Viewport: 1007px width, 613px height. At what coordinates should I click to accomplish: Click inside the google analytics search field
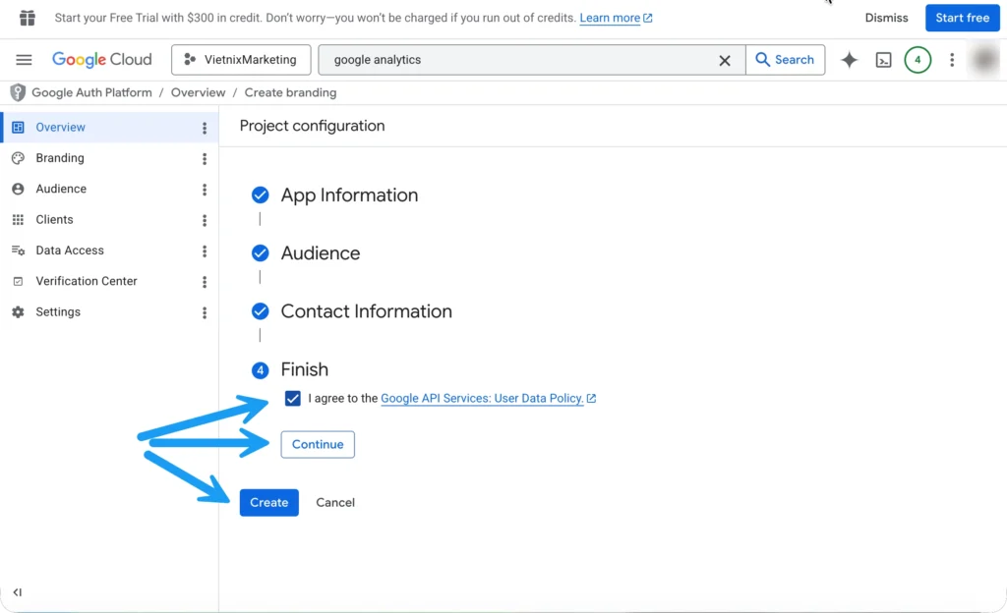tap(521, 60)
